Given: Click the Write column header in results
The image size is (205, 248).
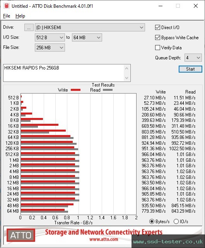Looking at the screenshot, I should [161, 92].
